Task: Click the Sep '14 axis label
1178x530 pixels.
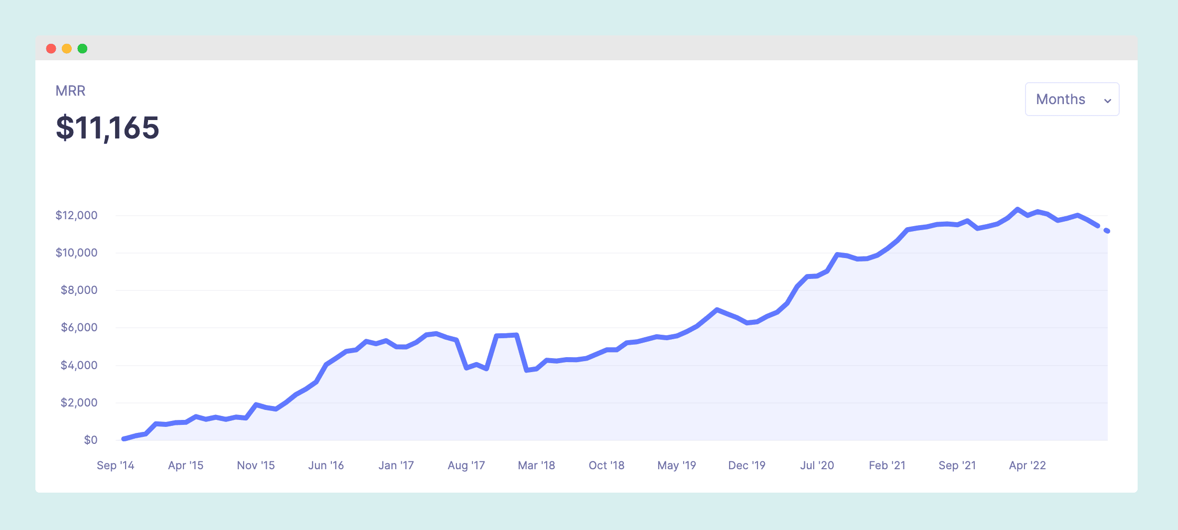Action: tap(115, 465)
